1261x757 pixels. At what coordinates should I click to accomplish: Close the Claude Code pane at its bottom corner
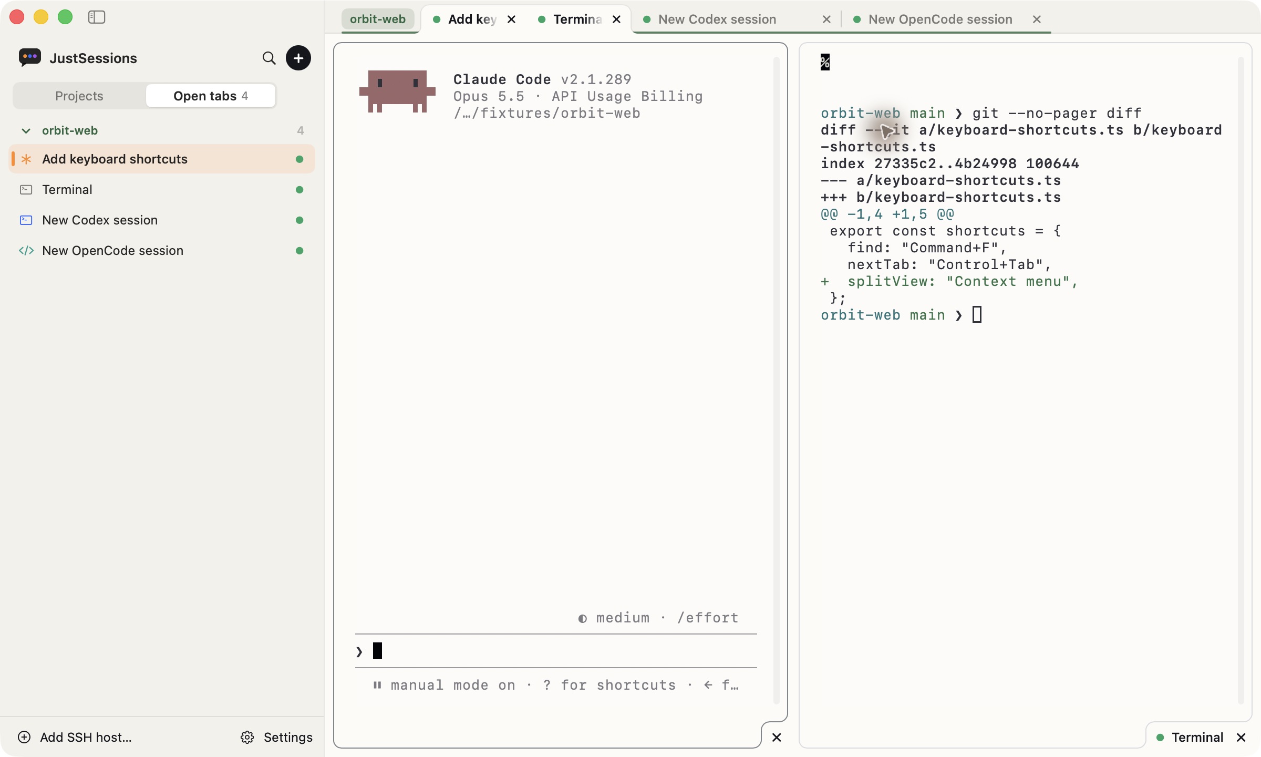(777, 738)
